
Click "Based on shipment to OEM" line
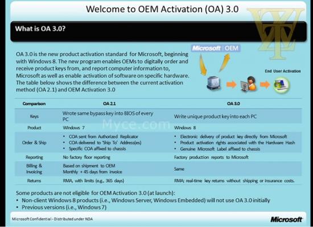pyautogui.click(x=89, y=166)
